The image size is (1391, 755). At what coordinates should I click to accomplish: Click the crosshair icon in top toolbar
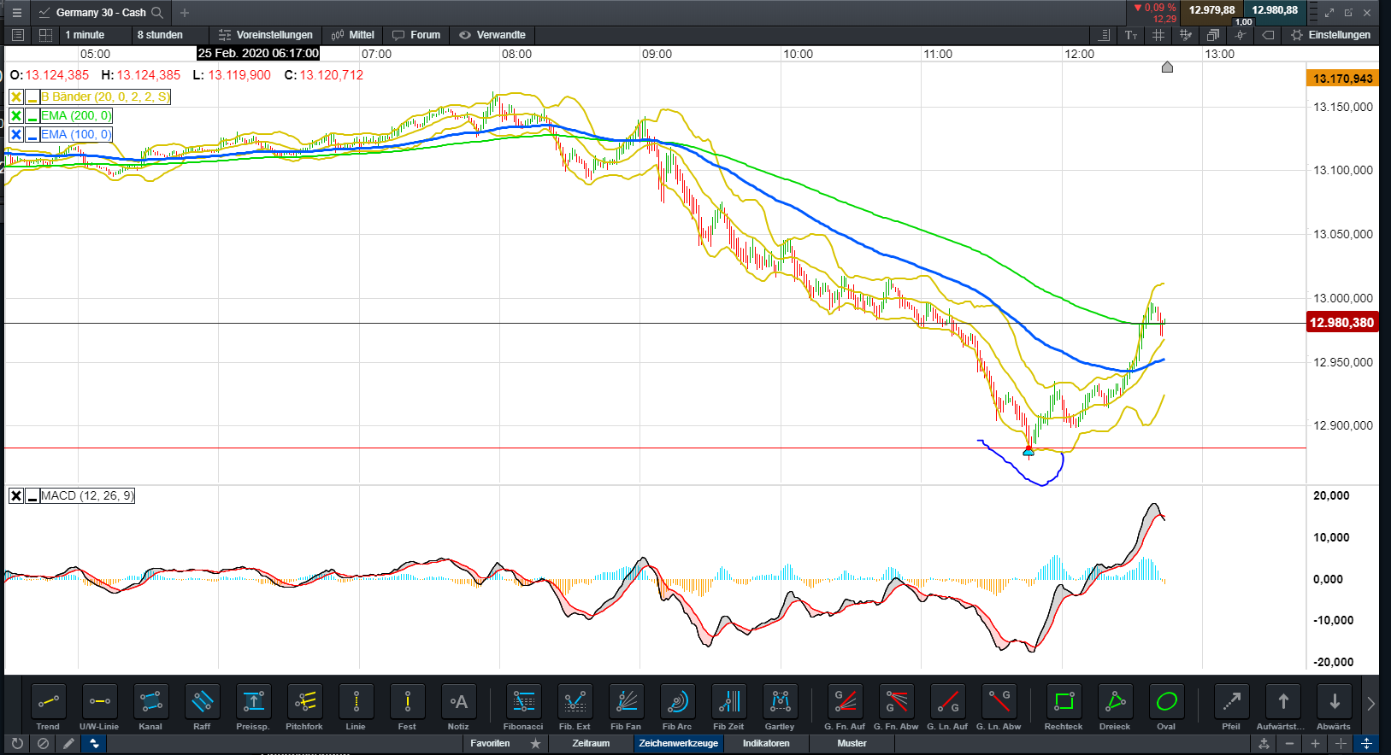(x=1241, y=35)
